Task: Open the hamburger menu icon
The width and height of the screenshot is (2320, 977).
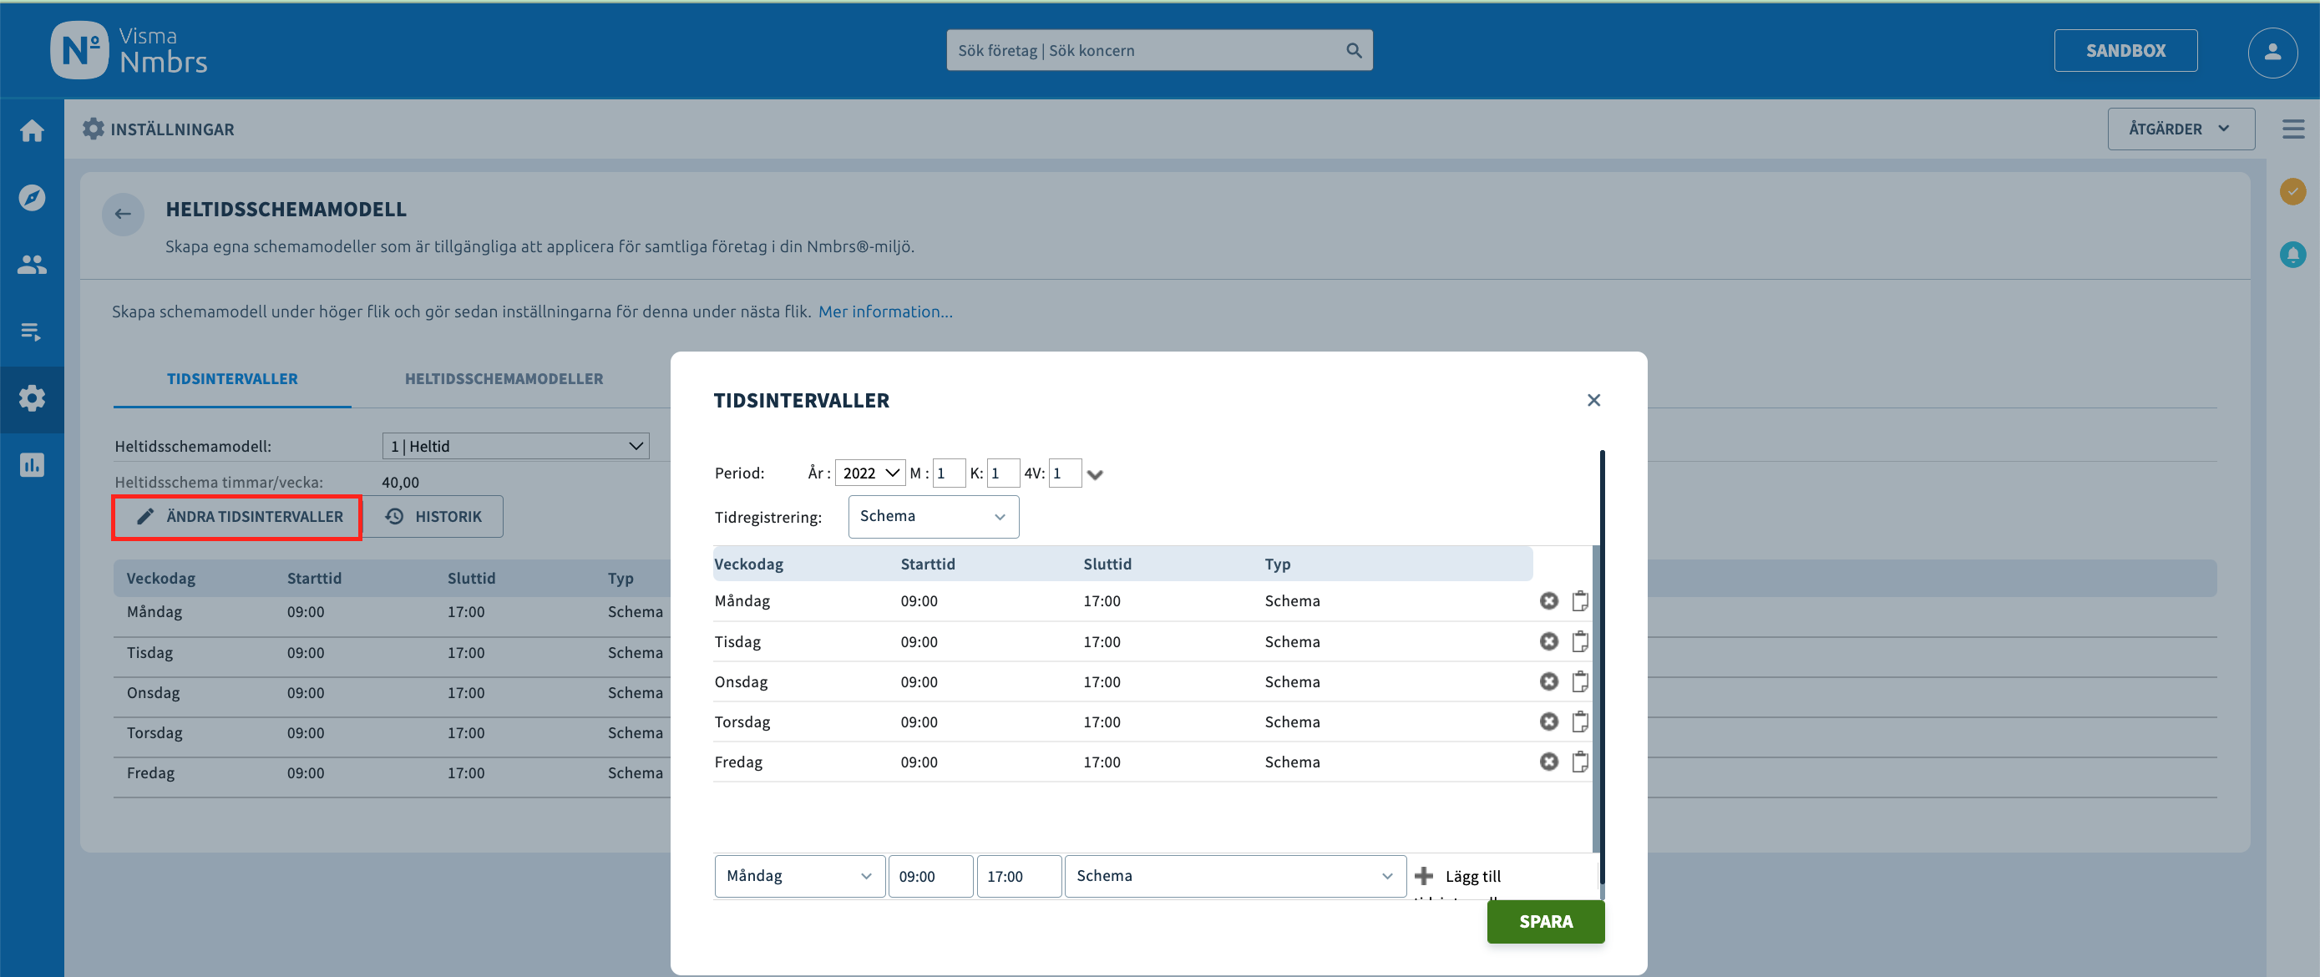Action: (x=2293, y=129)
